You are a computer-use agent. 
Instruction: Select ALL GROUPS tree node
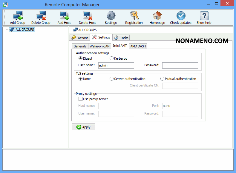tap(25, 30)
